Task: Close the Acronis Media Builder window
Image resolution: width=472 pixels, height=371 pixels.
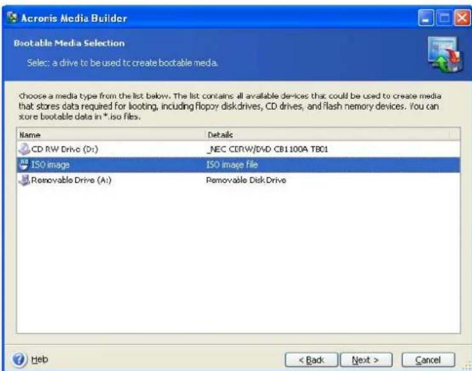Action: [462, 18]
